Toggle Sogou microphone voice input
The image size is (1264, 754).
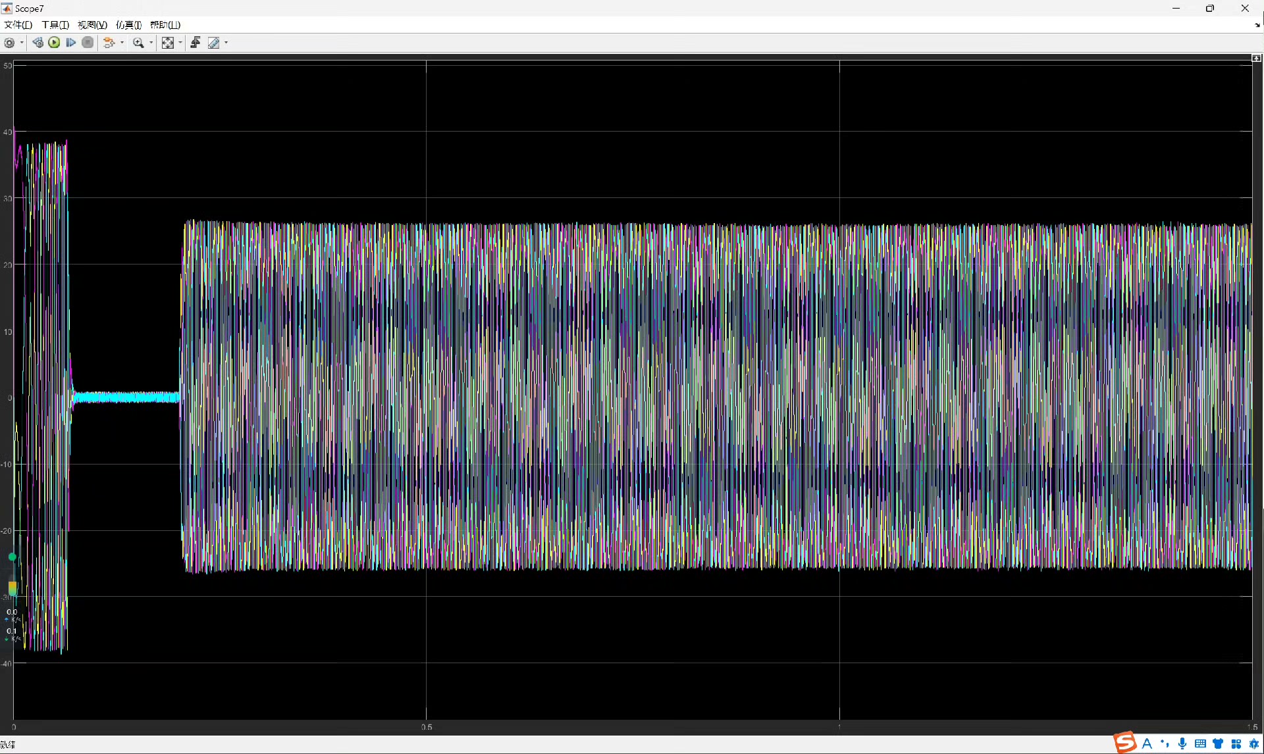1182,743
